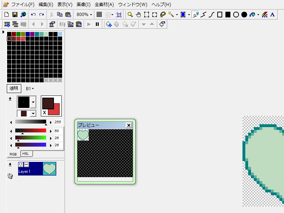Switch to the HSL color tab
This screenshot has width=284, height=213.
(27, 154)
